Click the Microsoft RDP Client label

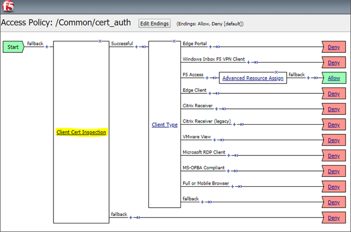[204, 152]
